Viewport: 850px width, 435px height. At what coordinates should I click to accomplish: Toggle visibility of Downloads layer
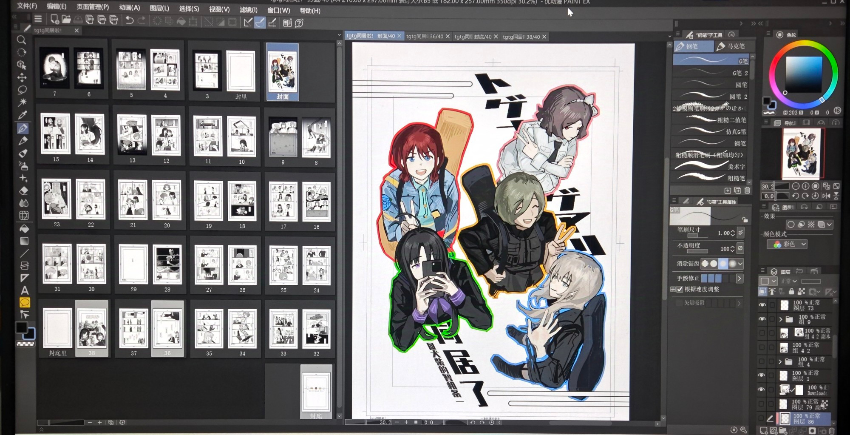point(762,390)
